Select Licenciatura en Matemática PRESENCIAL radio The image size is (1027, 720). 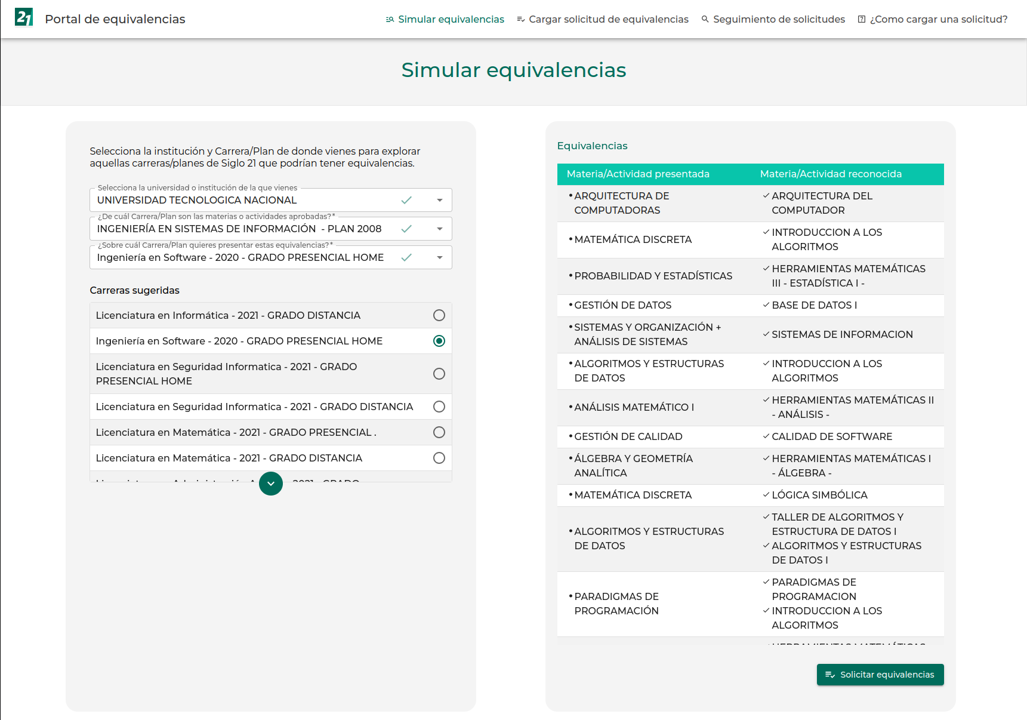point(439,432)
